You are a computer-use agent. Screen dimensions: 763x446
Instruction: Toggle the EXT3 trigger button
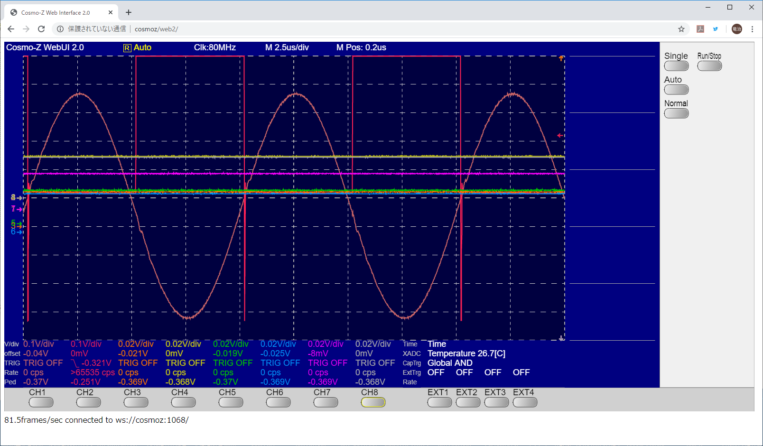496,402
